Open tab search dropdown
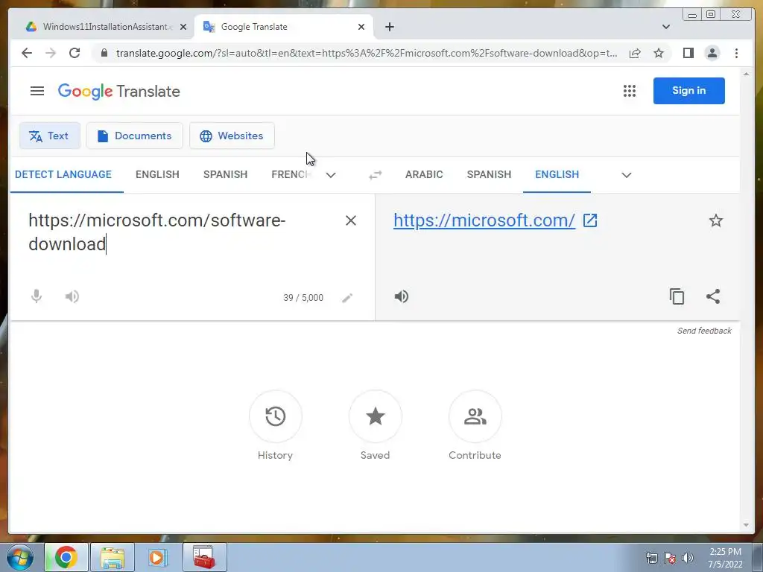The width and height of the screenshot is (763, 572). click(x=666, y=27)
